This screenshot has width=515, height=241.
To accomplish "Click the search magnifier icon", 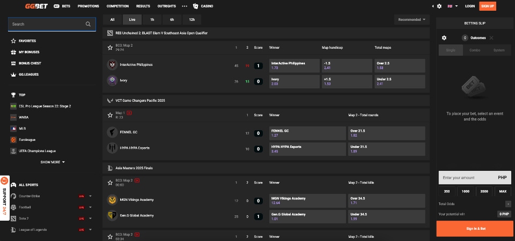I will [x=88, y=24].
